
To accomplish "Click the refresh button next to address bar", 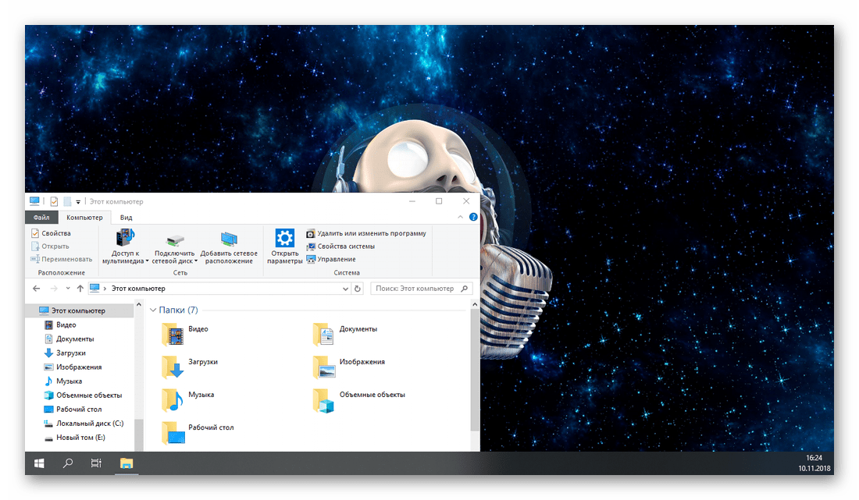I will pos(358,289).
